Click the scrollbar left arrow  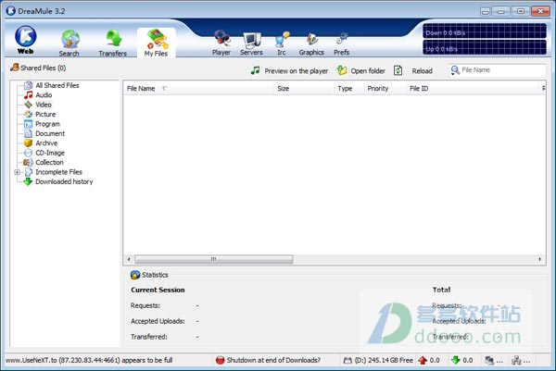point(129,259)
